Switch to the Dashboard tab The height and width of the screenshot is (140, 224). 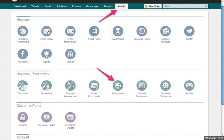(x=20, y=6)
